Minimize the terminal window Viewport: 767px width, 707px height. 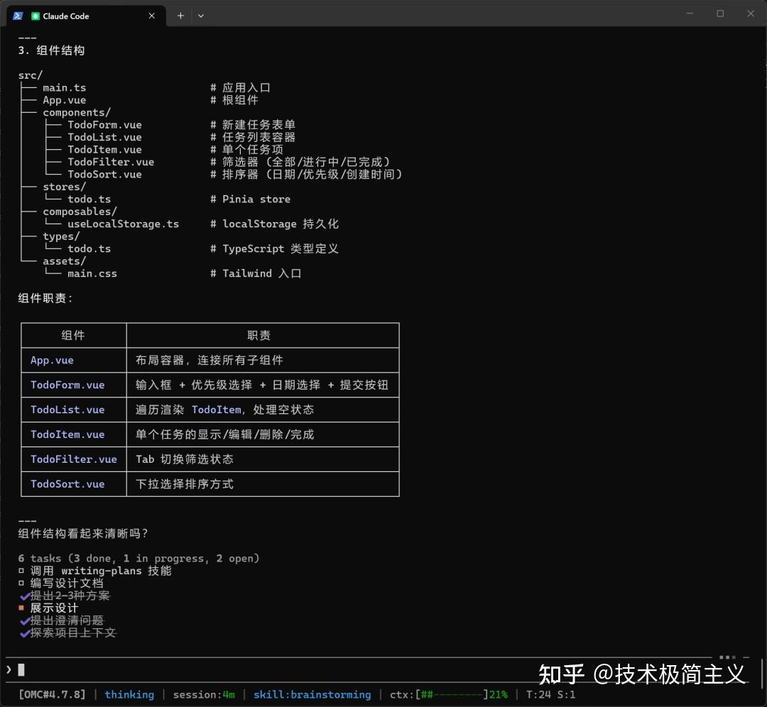(x=690, y=13)
